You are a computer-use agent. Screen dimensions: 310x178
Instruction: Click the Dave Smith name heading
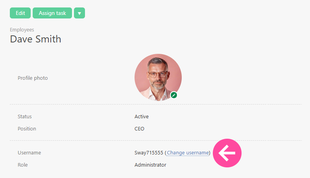(35, 39)
